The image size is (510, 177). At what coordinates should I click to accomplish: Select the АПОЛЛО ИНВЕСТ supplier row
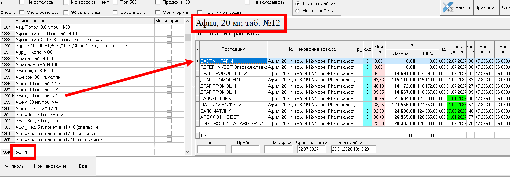point(233,117)
